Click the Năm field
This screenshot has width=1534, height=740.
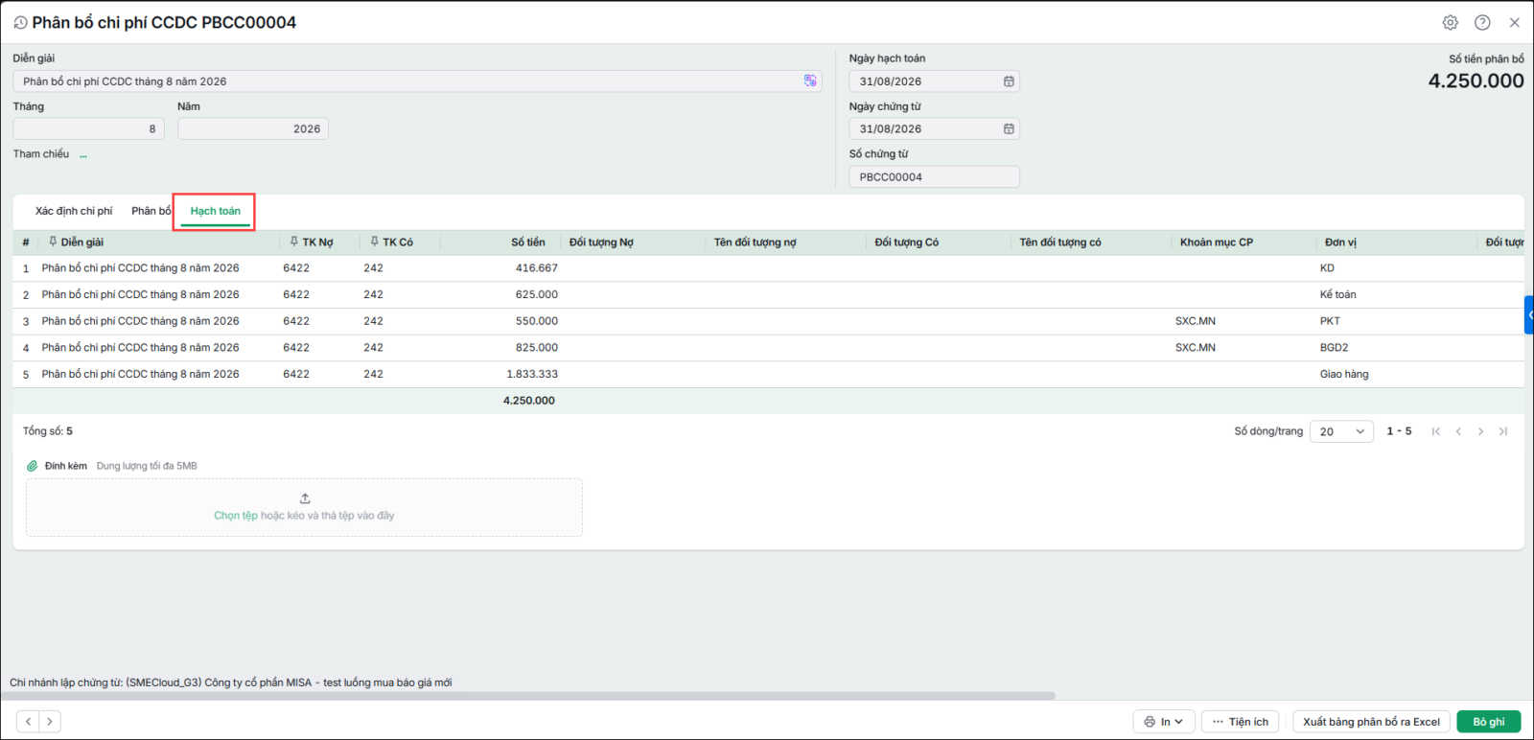point(253,128)
